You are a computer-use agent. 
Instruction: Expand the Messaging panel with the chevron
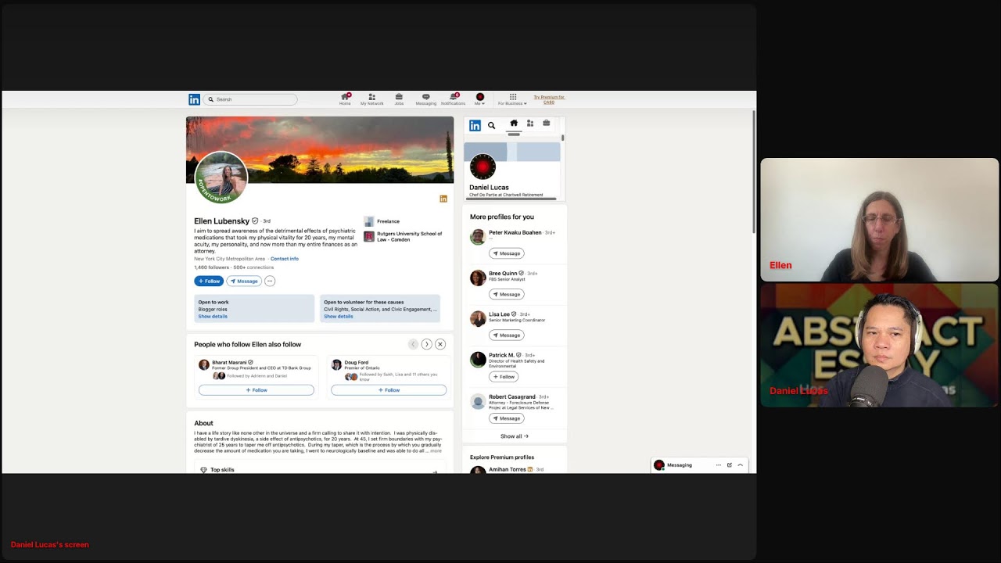tap(740, 465)
